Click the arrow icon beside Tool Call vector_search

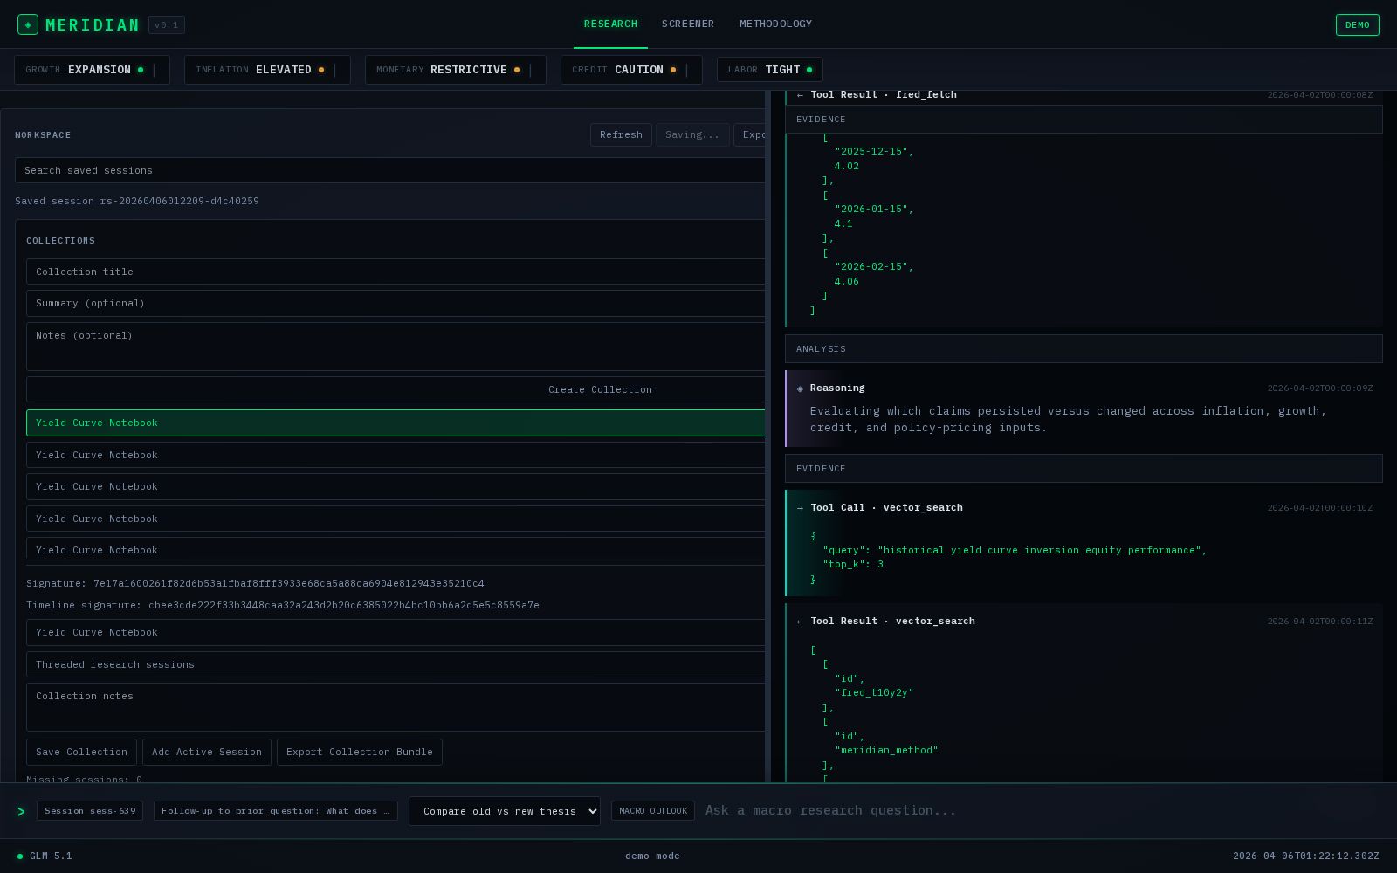click(x=800, y=508)
